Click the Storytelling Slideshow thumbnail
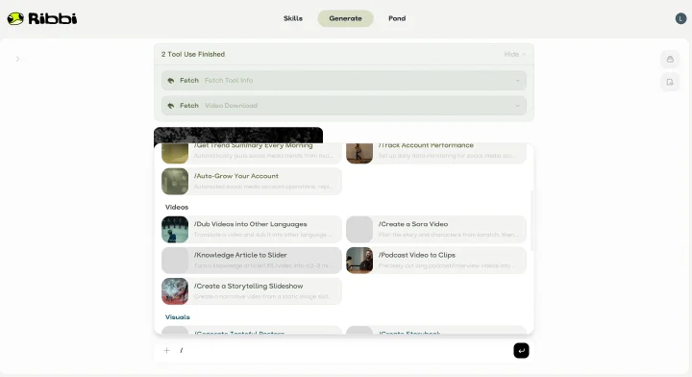The width and height of the screenshot is (692, 377). (x=175, y=290)
